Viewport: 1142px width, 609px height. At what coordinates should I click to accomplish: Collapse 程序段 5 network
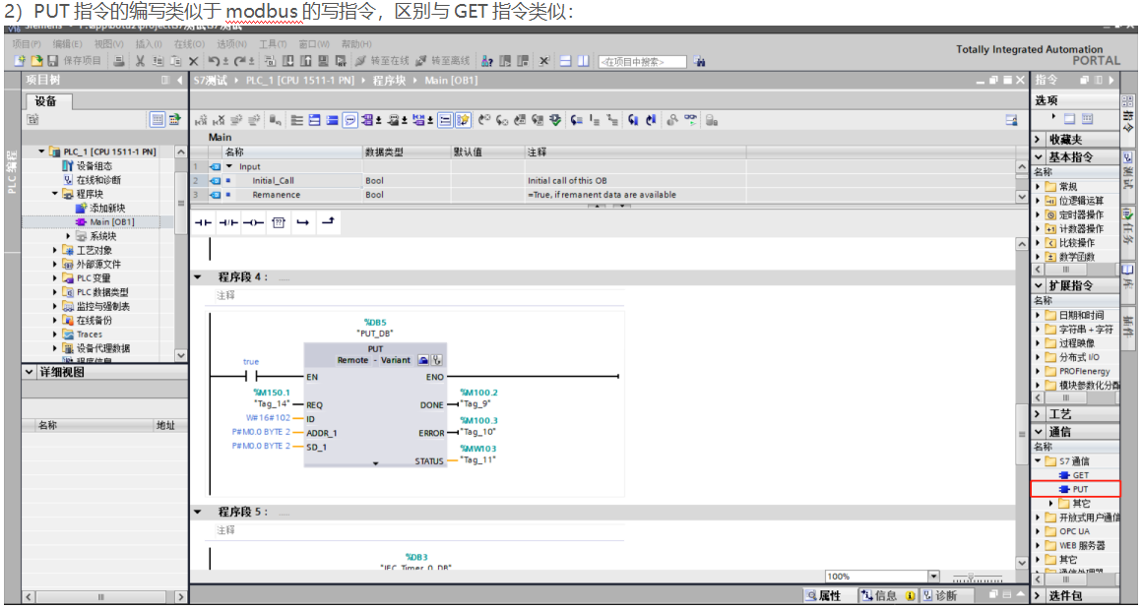[197, 513]
